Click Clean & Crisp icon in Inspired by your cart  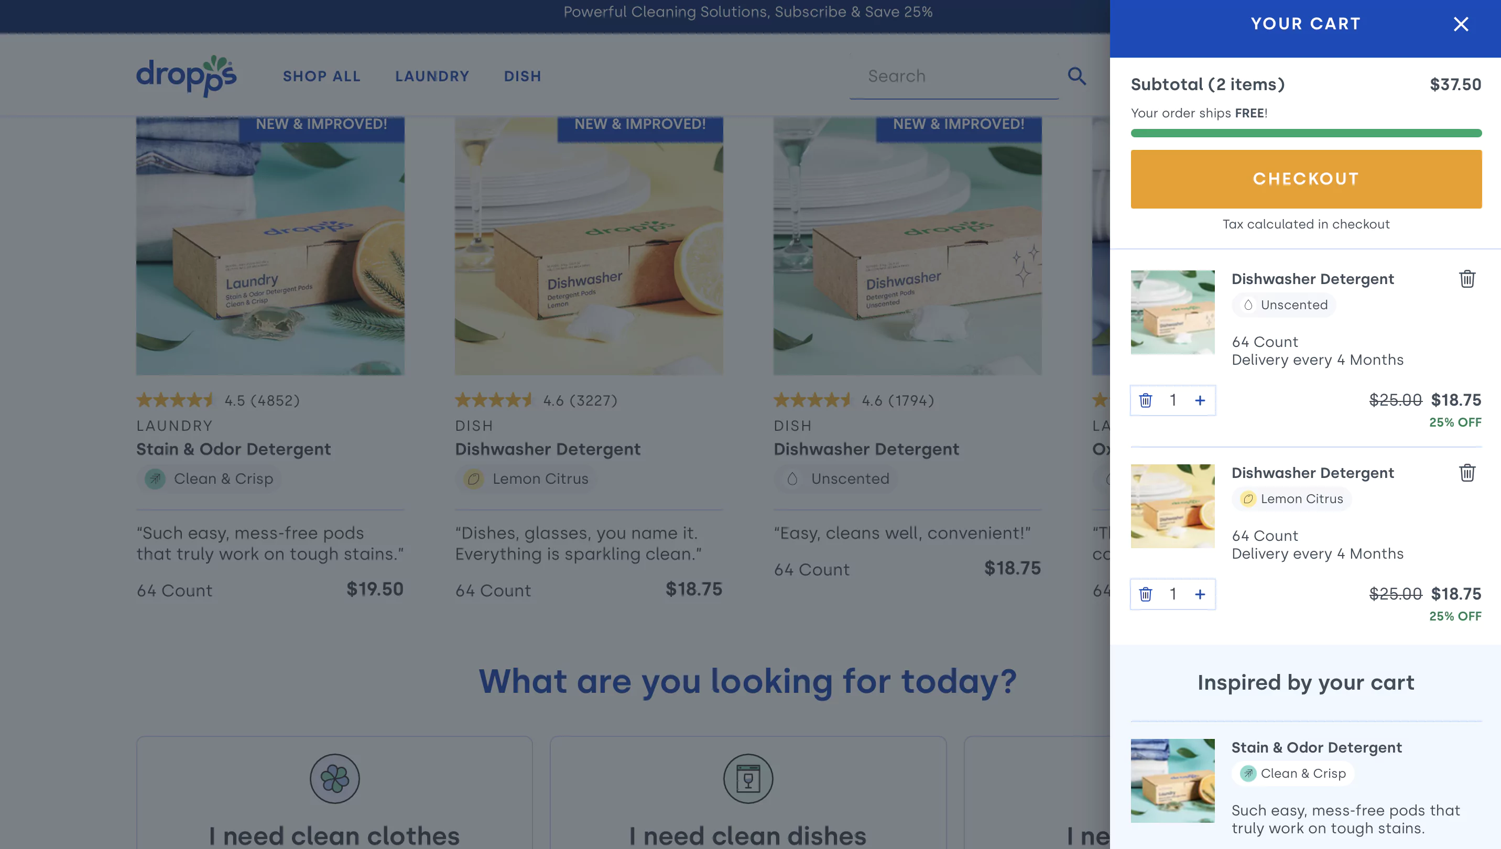(x=1248, y=774)
